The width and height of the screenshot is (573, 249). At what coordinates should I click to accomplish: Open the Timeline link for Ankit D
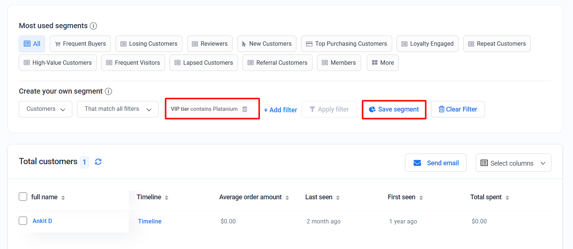(x=150, y=221)
